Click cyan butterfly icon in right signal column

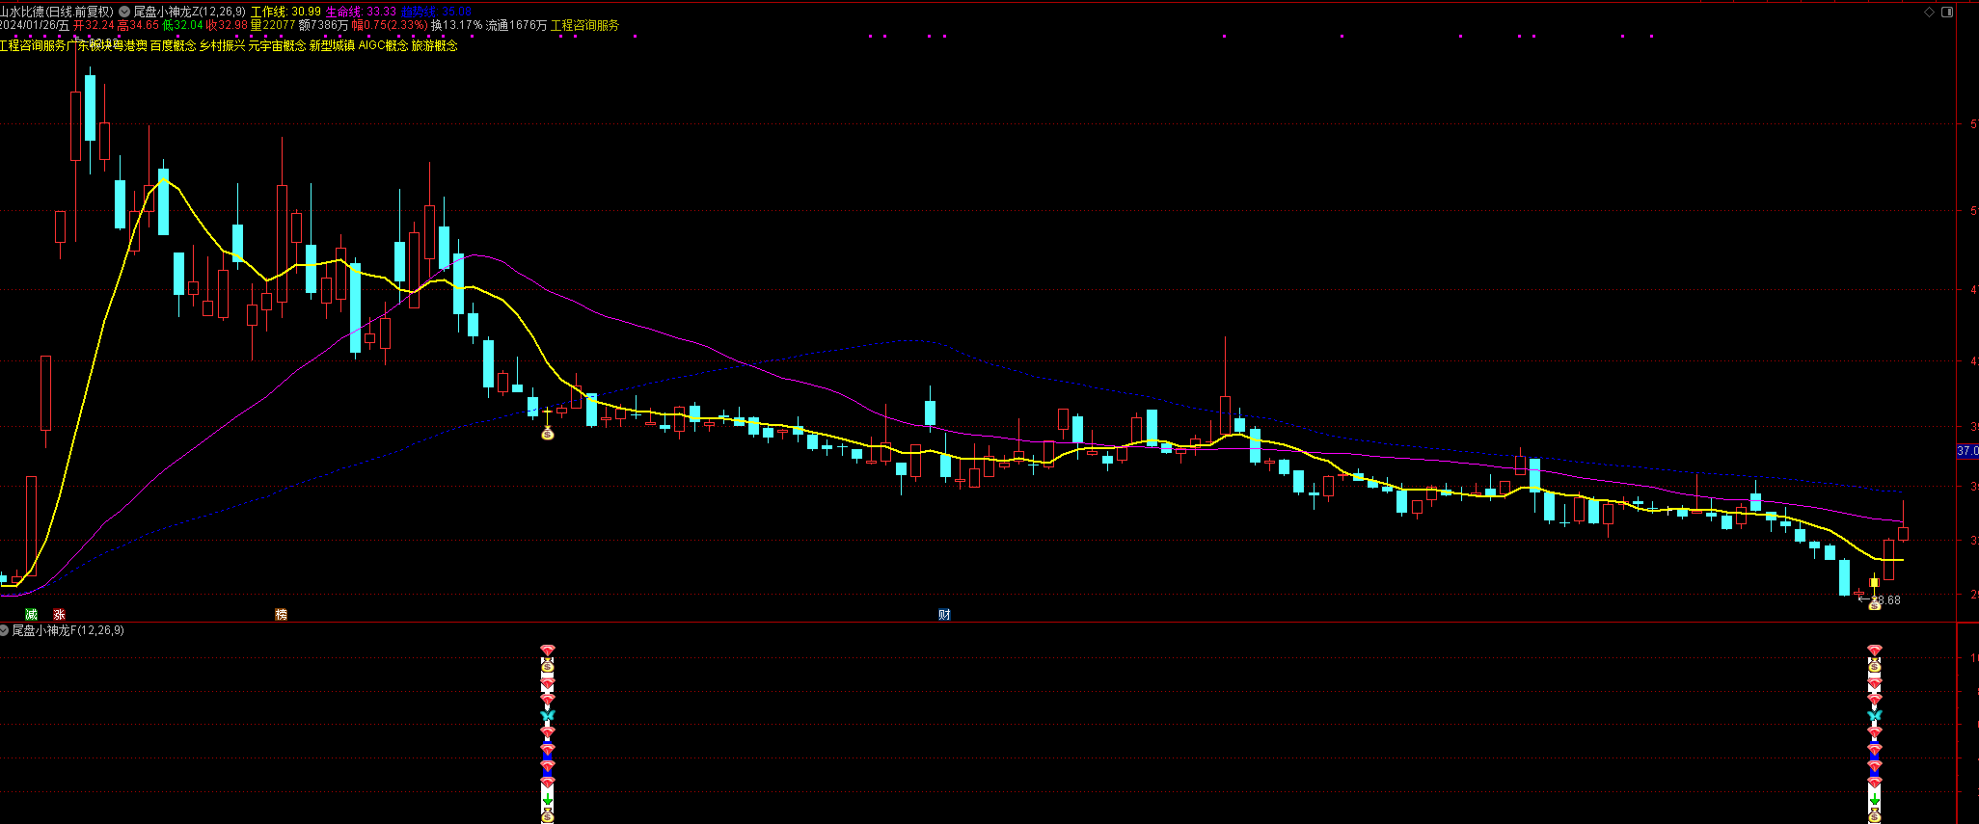click(1874, 715)
